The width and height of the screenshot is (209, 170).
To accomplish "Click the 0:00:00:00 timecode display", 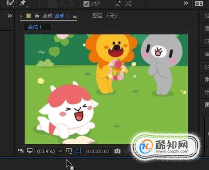I will pyautogui.click(x=98, y=151).
